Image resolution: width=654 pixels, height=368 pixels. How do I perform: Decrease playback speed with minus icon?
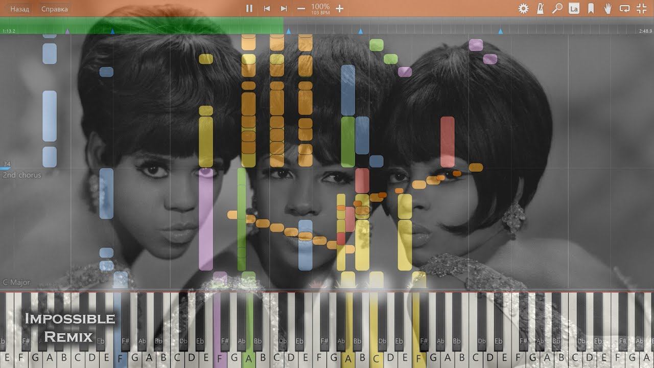pos(301,8)
